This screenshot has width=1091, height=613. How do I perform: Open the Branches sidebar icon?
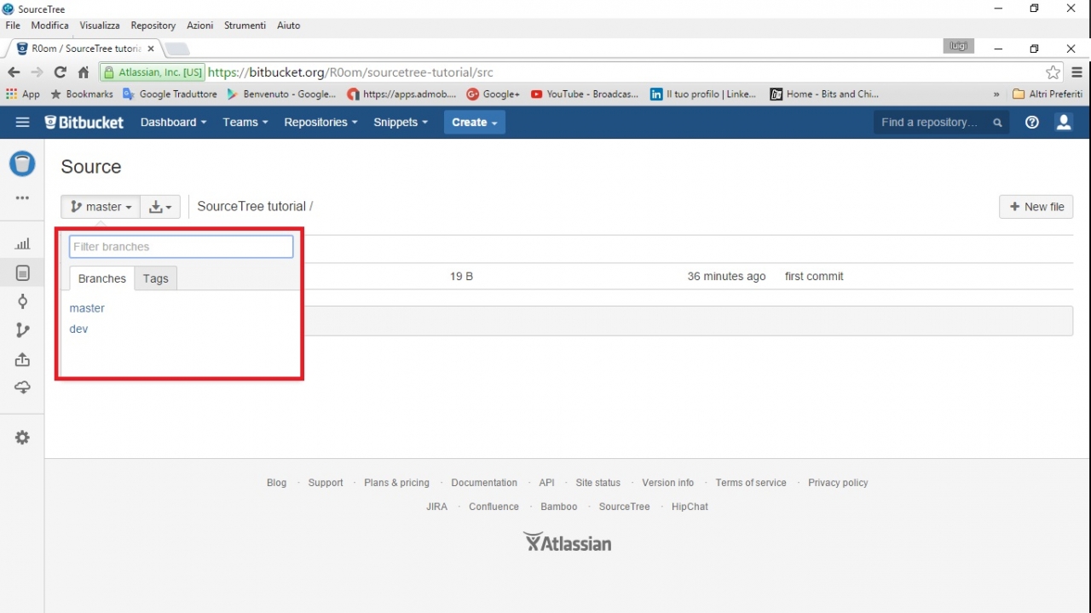(x=23, y=330)
